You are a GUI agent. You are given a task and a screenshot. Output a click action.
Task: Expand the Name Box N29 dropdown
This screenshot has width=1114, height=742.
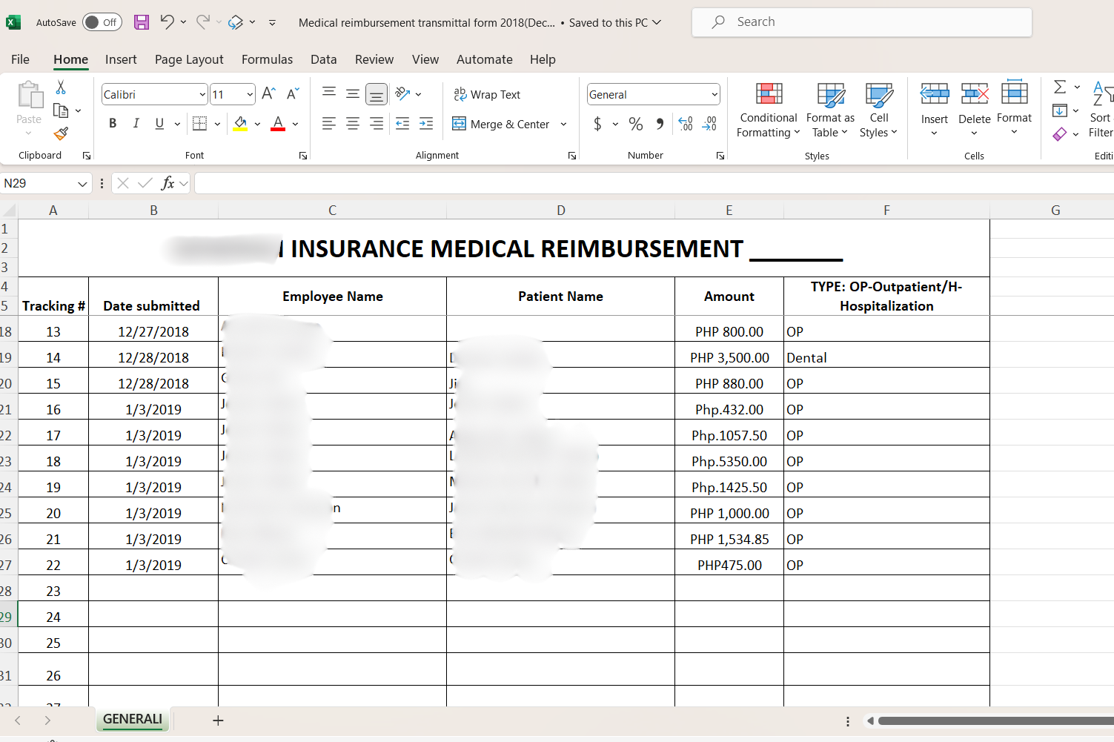[82, 184]
